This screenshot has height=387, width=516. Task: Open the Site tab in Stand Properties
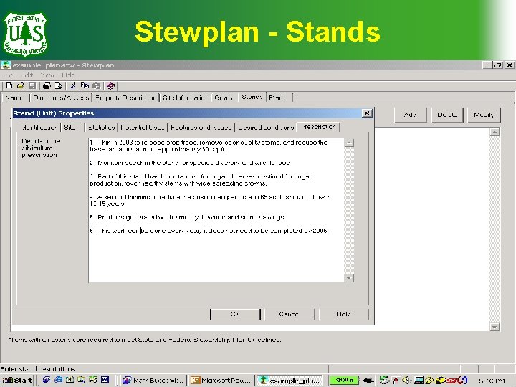pyautogui.click(x=72, y=128)
